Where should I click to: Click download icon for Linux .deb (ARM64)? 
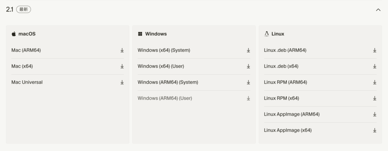[x=375, y=50]
